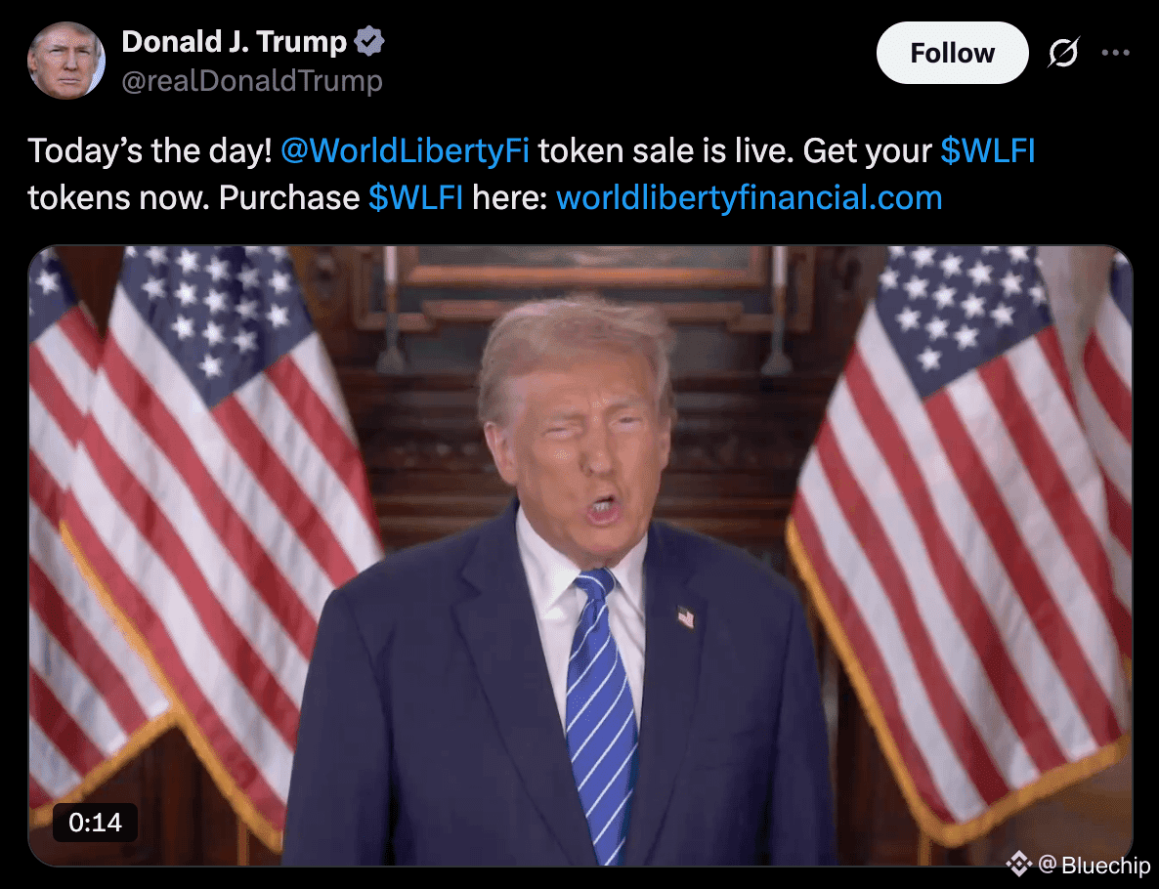Click the @Bluechip watermark text

click(1094, 864)
